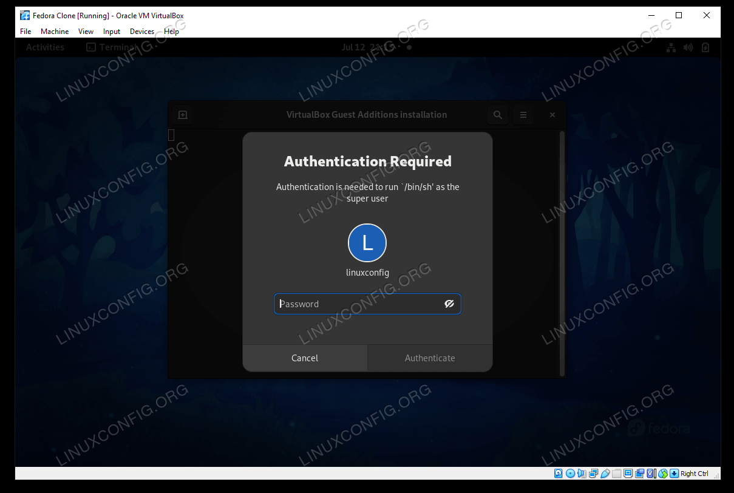The image size is (734, 493).
Task: Open the audio status icon menu
Action: [x=582, y=474]
